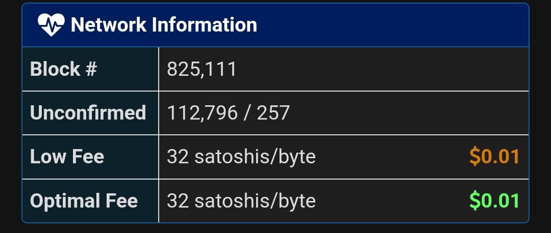Select the Low Fee label

[x=67, y=157]
